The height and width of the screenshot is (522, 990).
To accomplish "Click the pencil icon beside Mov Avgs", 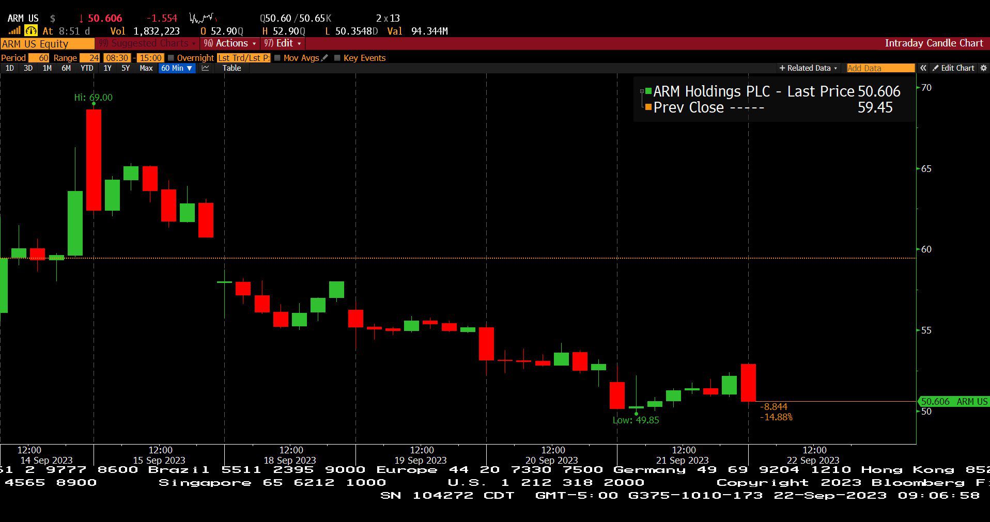I will (324, 58).
